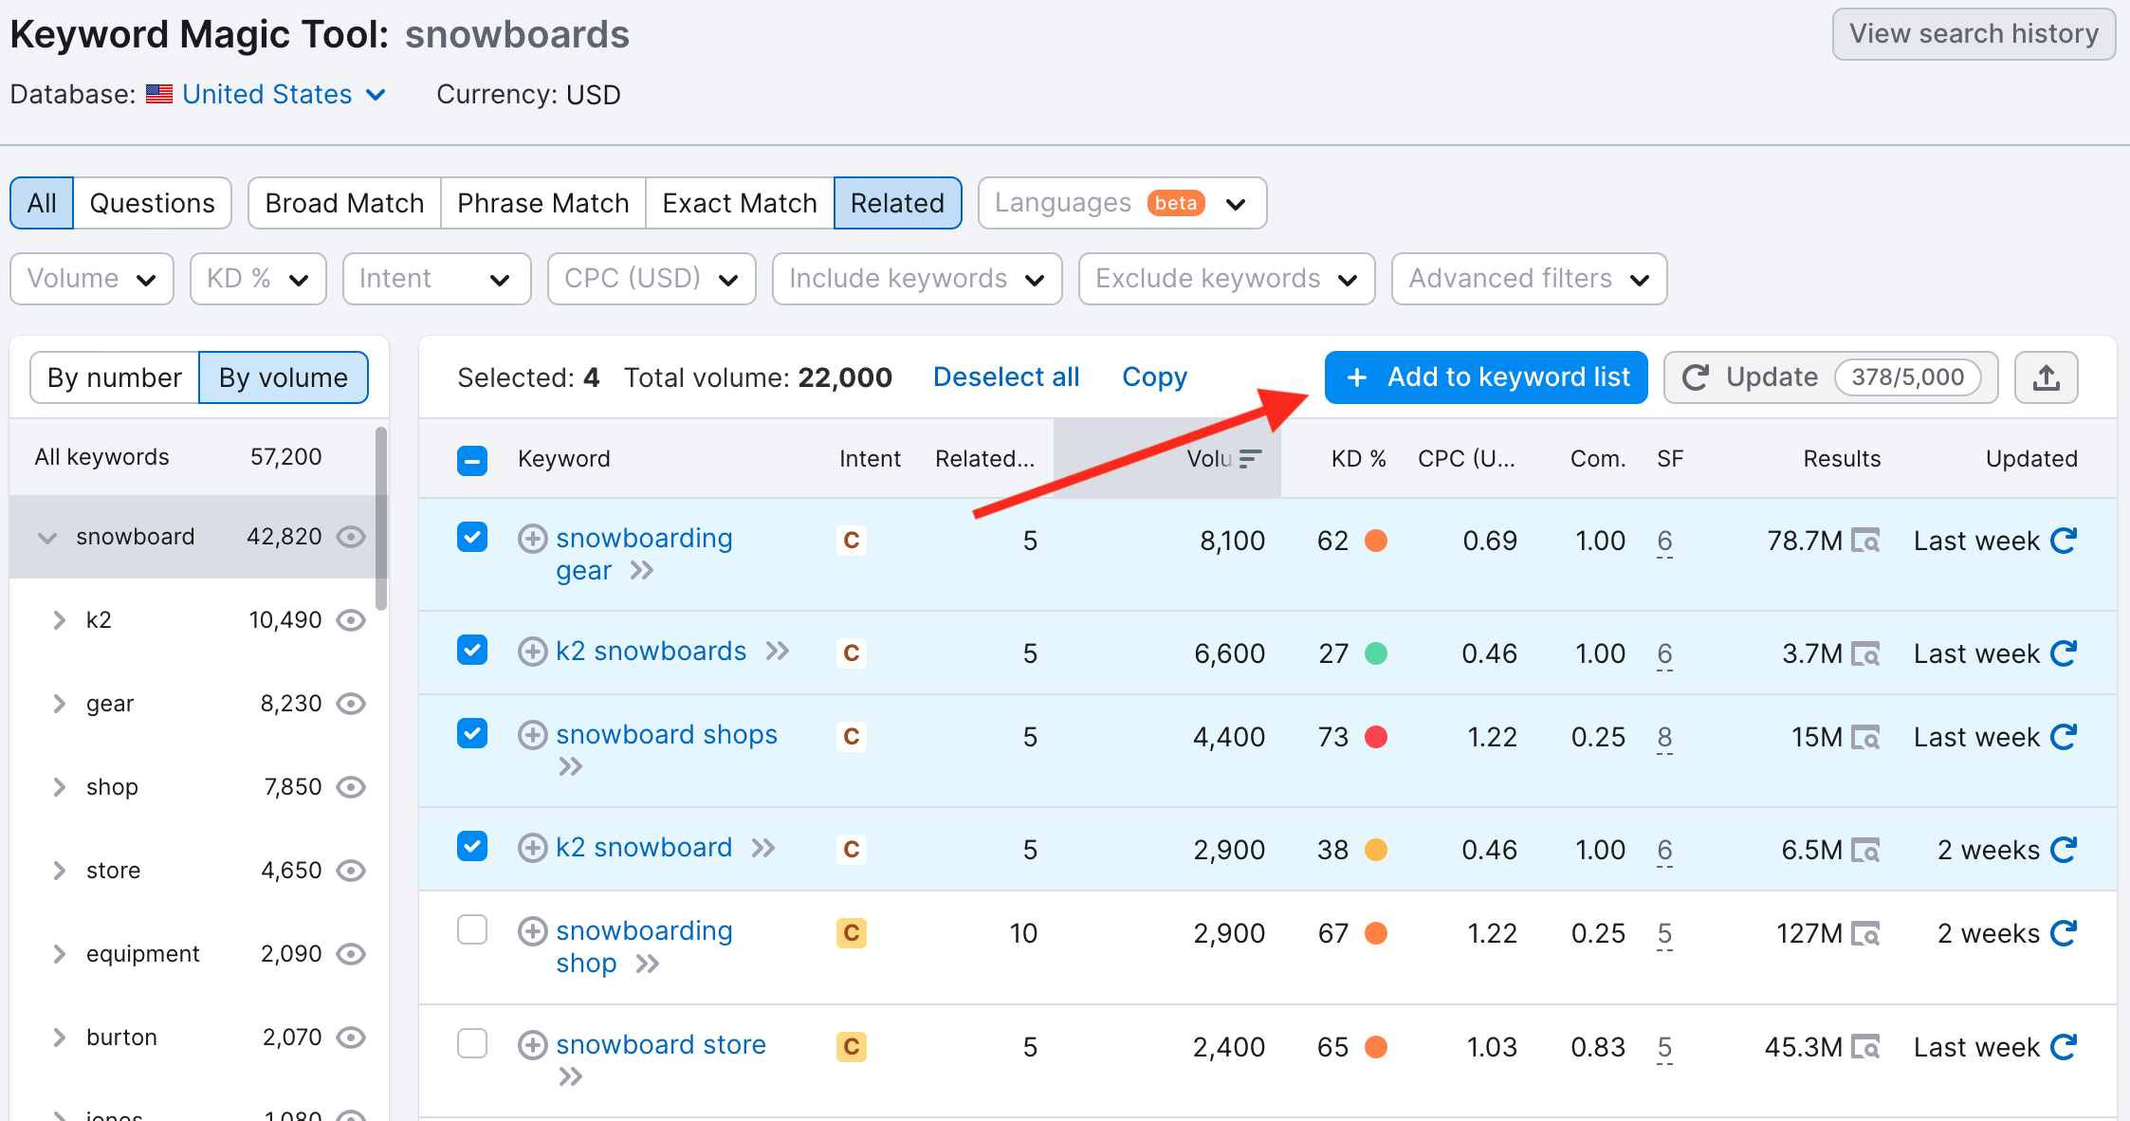
Task: Refresh the snowboarding gear row data
Action: 2064,541
